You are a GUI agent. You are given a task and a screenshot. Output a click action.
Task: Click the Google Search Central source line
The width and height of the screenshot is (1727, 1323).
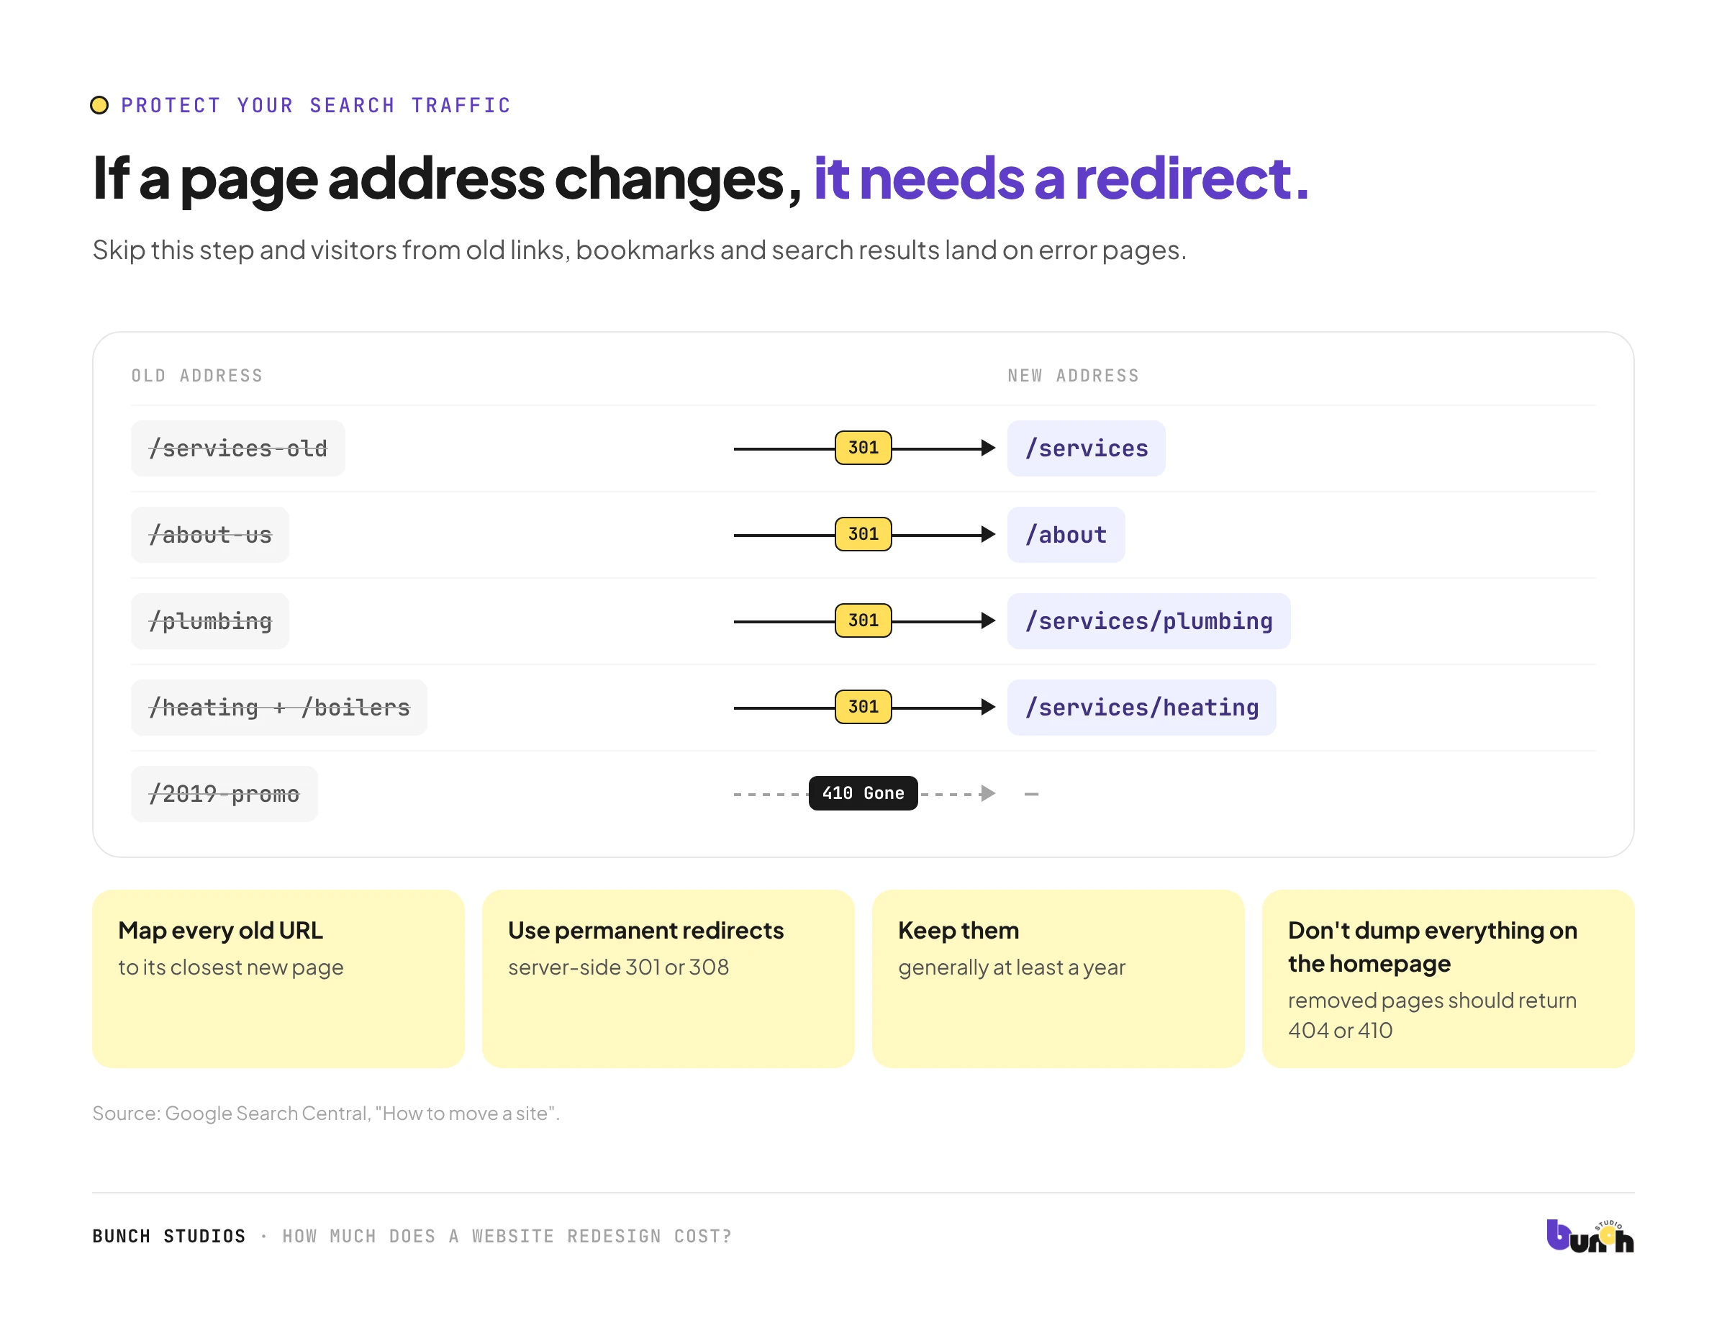pos(326,1113)
